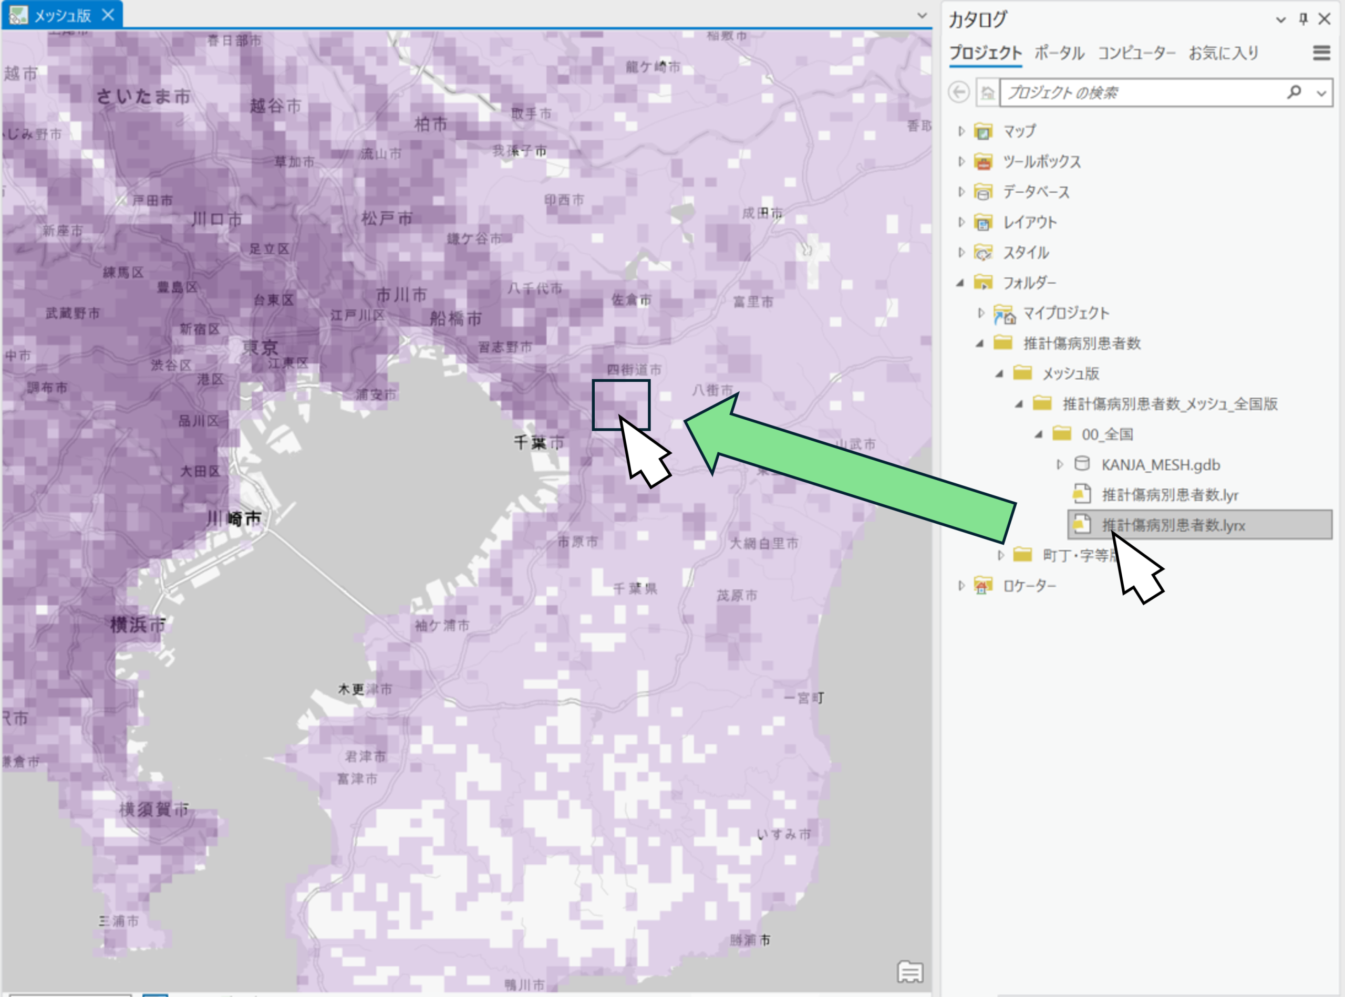Expand the マップ node
Screen dimensions: 1345x997
tap(961, 131)
